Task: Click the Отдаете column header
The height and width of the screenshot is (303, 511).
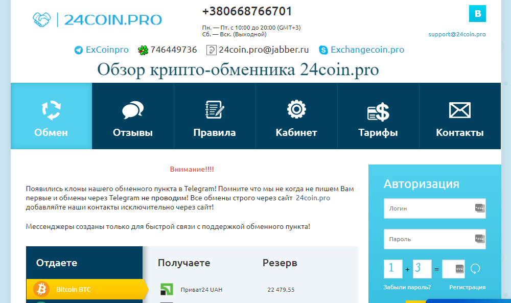Action: click(x=57, y=263)
